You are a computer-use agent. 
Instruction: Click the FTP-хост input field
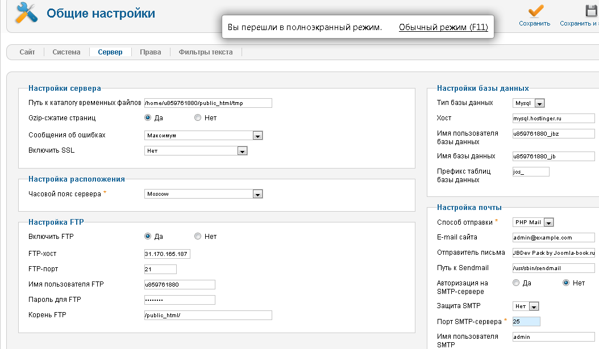tap(167, 254)
